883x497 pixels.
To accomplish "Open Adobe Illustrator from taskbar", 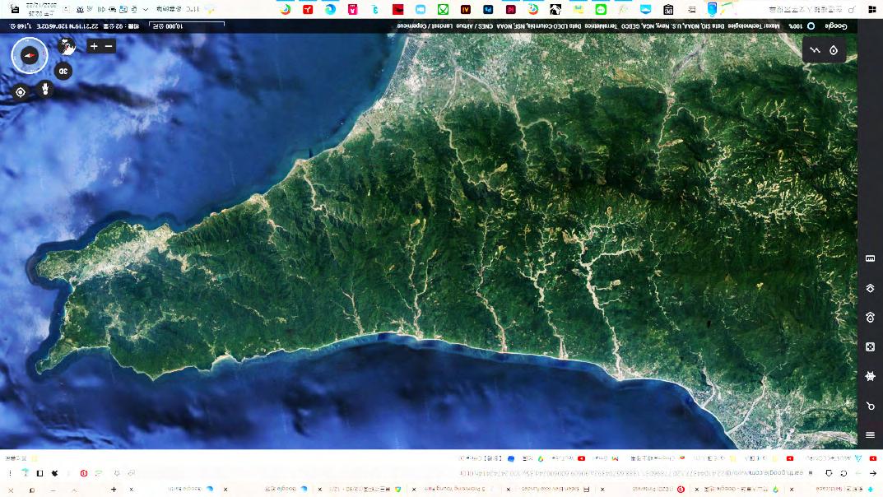I will point(466,10).
